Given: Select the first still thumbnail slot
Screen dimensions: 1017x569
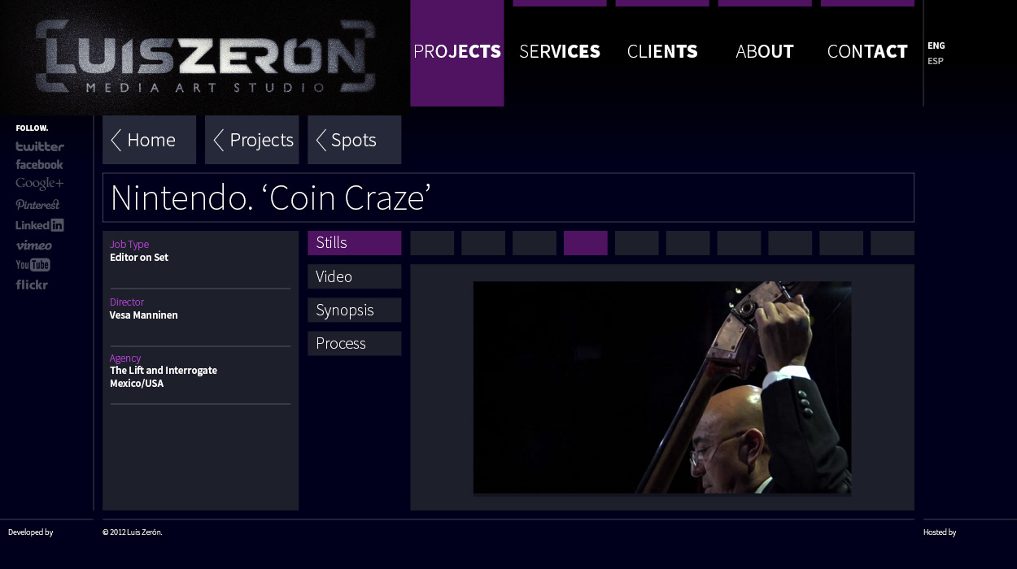Looking at the screenshot, I should coord(432,243).
